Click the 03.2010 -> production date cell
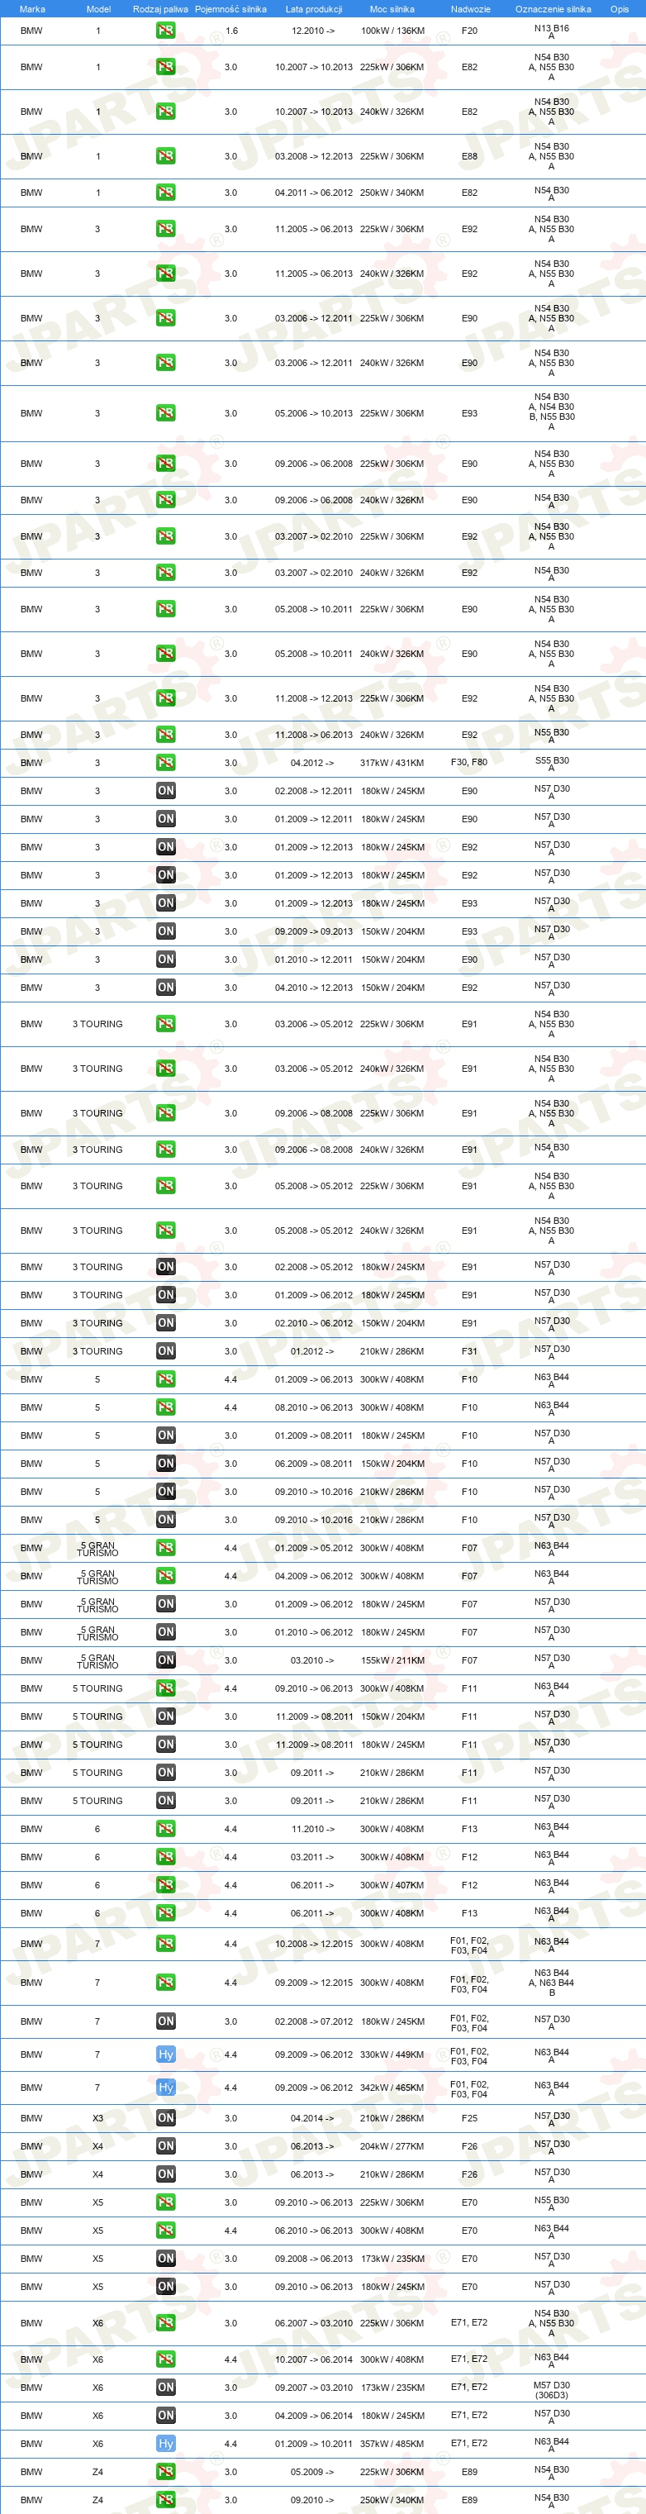This screenshot has height=2514, width=646. click(x=312, y=1660)
